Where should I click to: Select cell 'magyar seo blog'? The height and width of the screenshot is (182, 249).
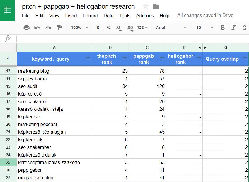pyautogui.click(x=54, y=178)
